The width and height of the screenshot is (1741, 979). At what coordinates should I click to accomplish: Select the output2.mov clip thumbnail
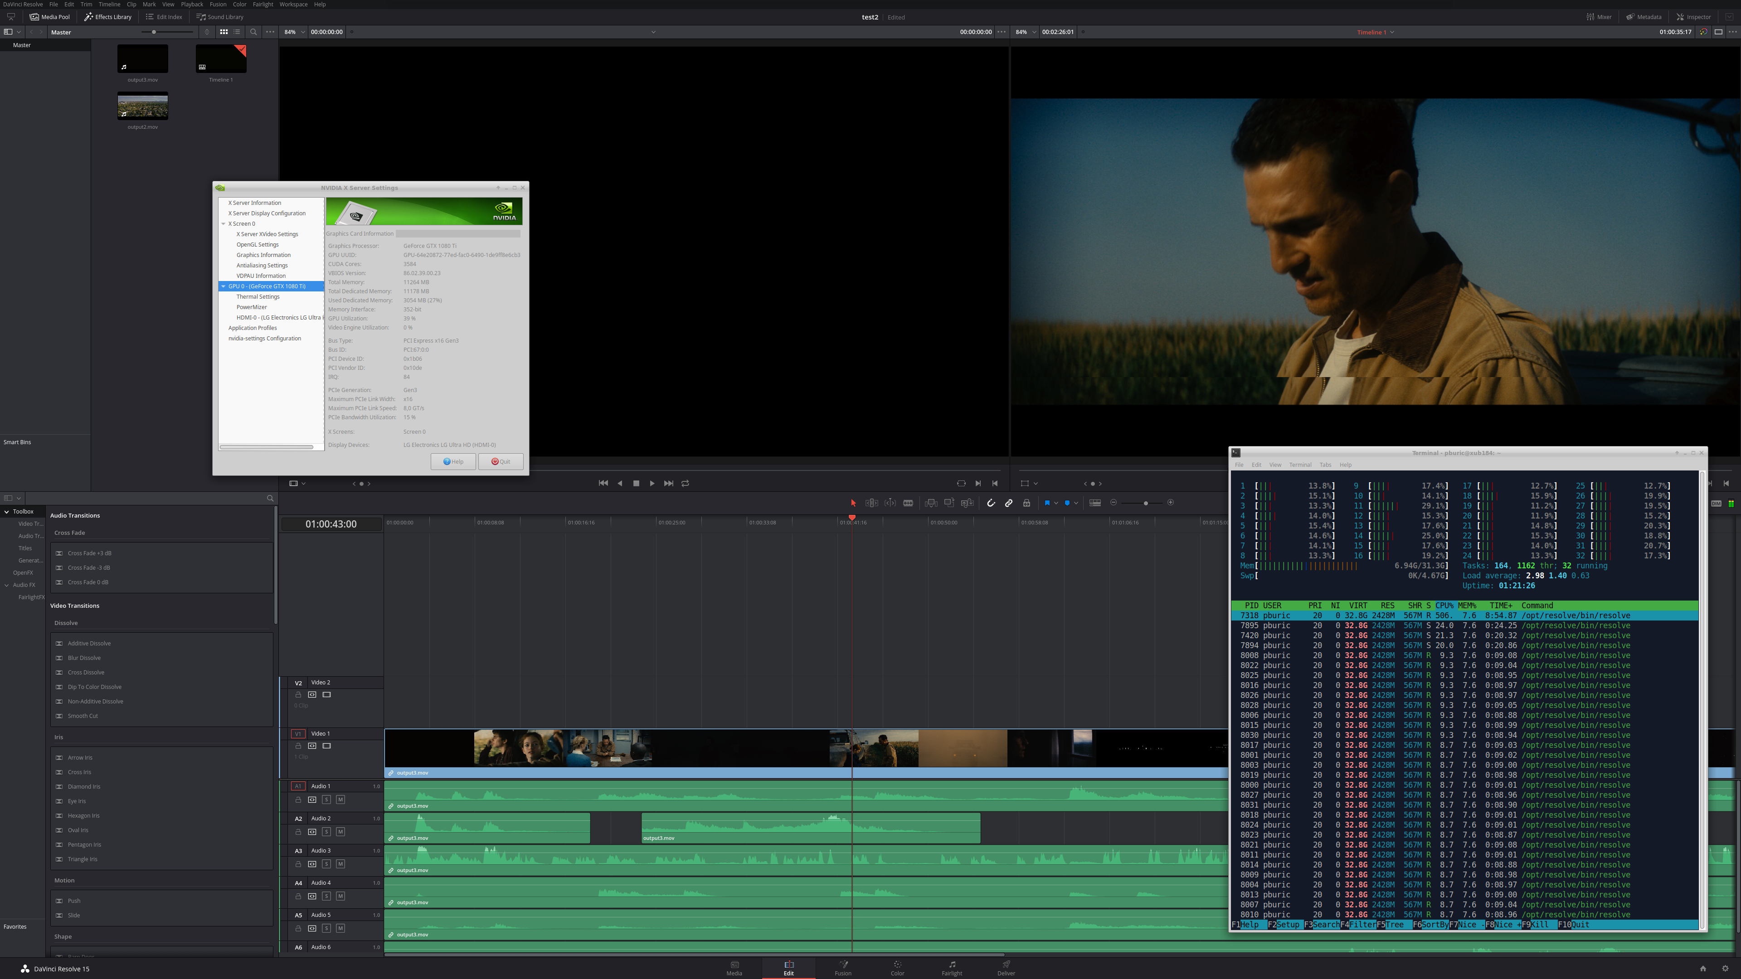pos(143,107)
